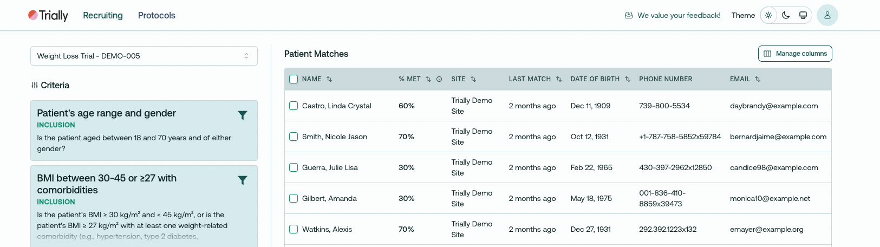This screenshot has width=880, height=247.
Task: Open the Weight Loss Trial dropdown
Action: coord(144,56)
